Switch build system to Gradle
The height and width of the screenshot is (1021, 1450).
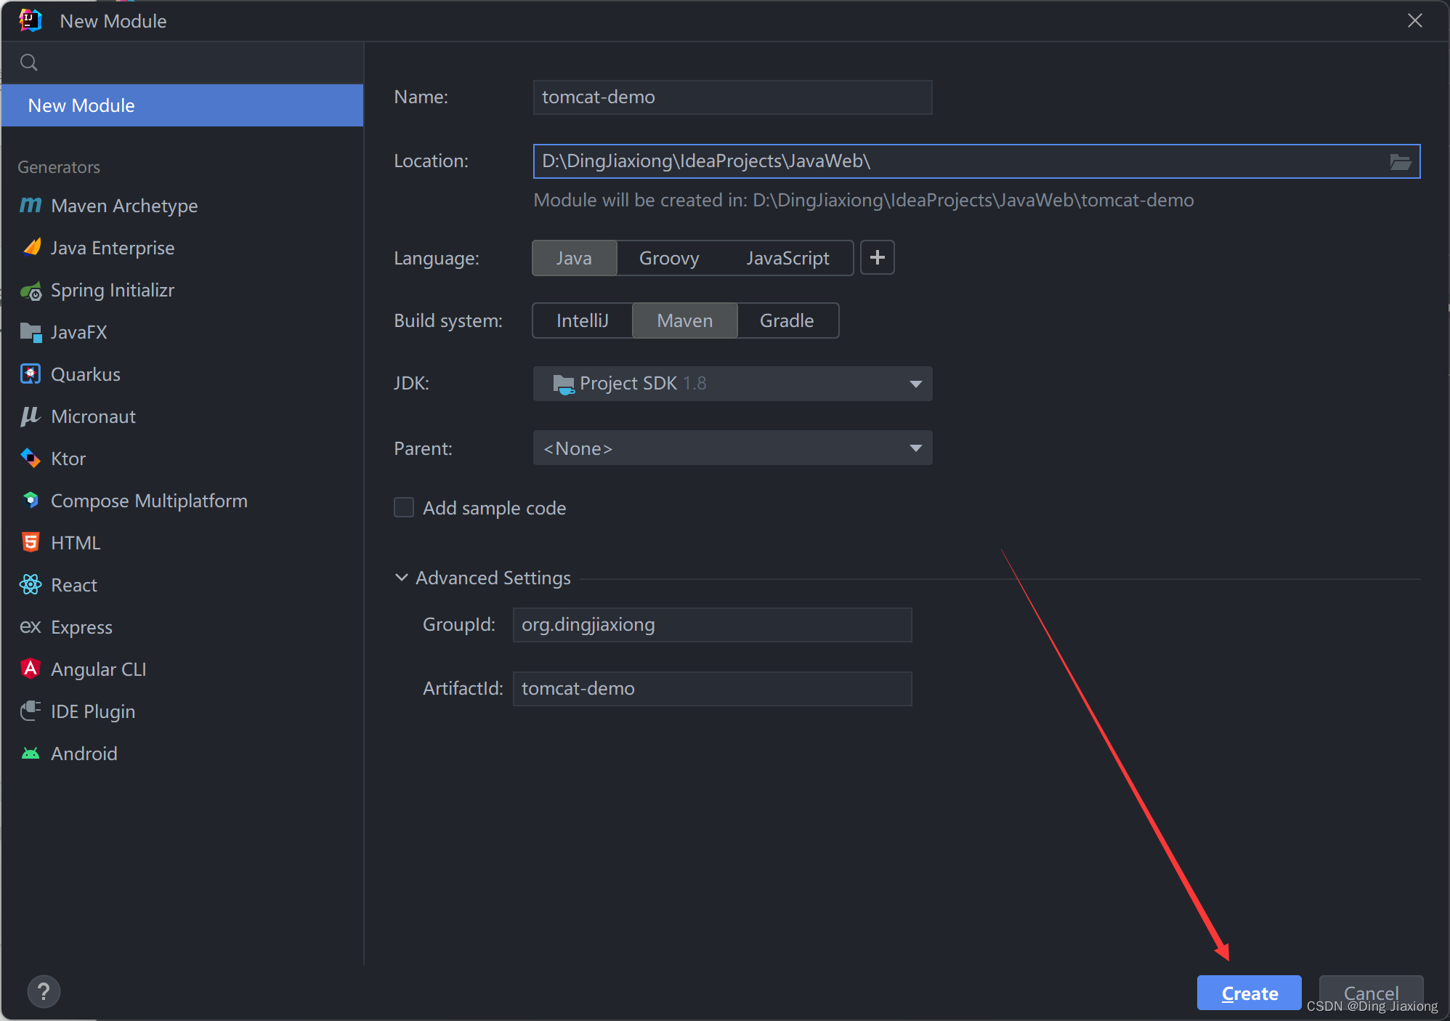pos(787,320)
